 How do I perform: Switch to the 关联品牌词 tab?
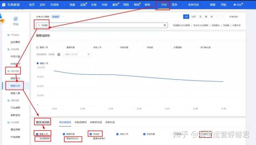(80, 122)
